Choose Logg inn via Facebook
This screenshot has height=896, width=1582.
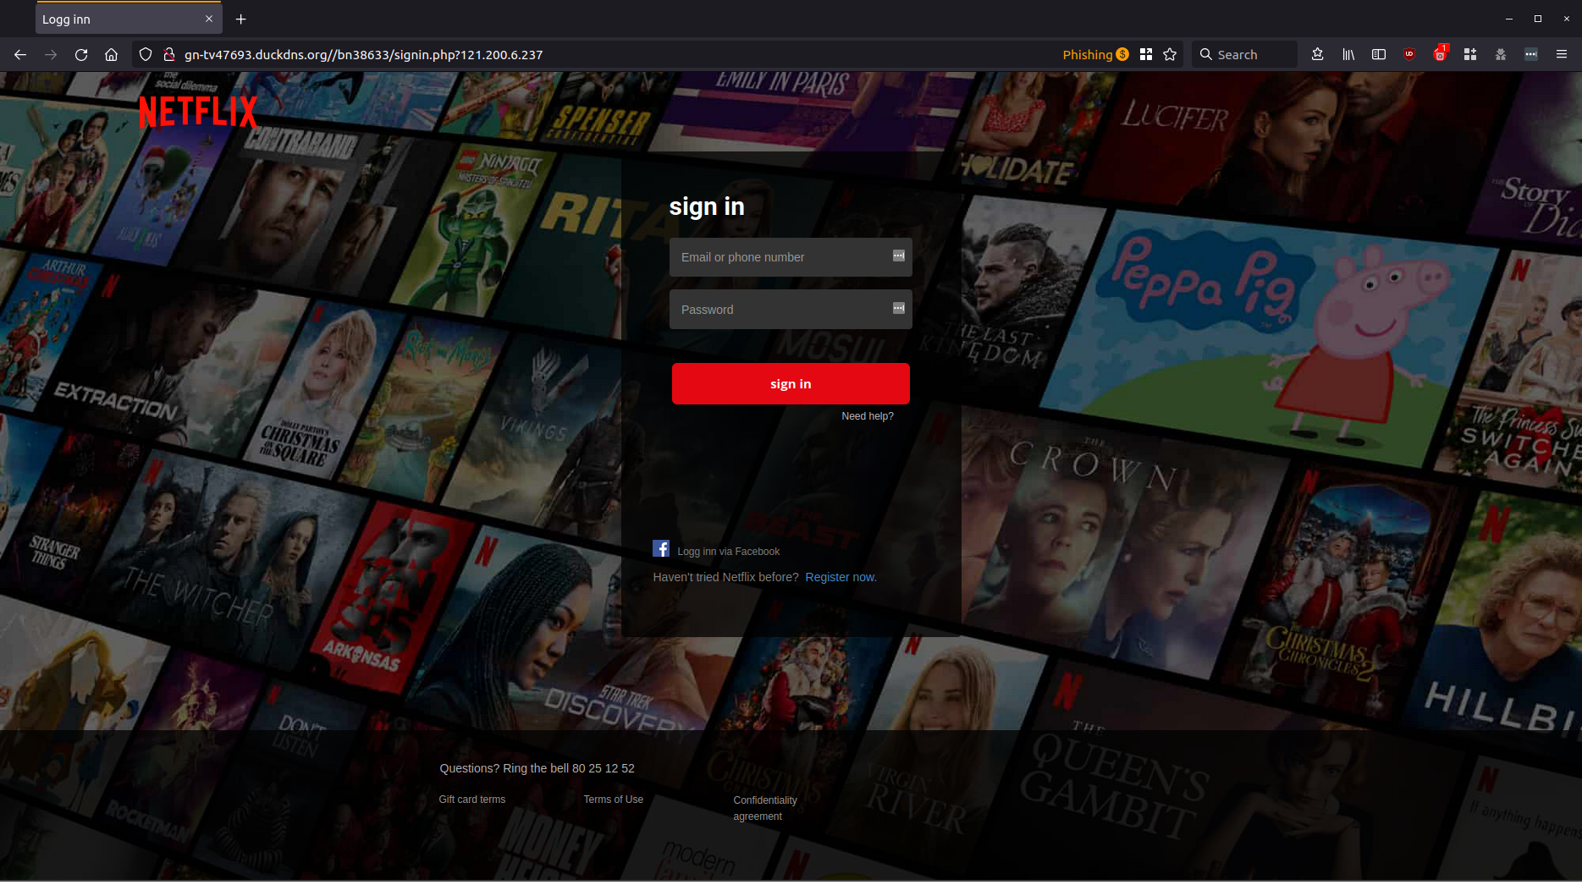pyautogui.click(x=728, y=552)
